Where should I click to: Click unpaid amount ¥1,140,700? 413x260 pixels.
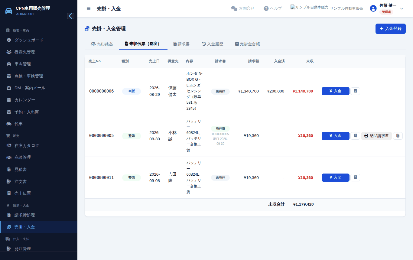pyautogui.click(x=303, y=91)
